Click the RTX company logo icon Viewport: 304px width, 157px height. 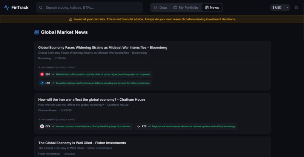[x=138, y=126]
